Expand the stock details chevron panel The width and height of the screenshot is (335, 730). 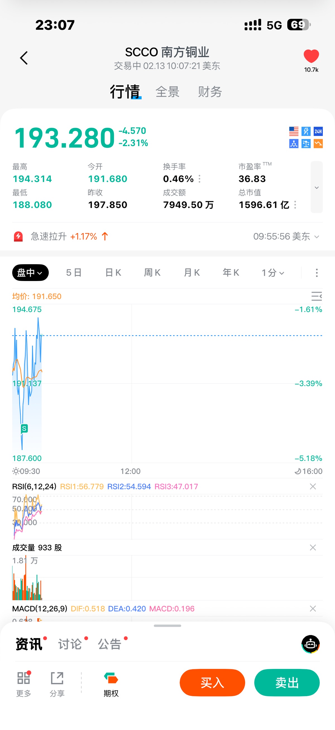click(x=317, y=187)
